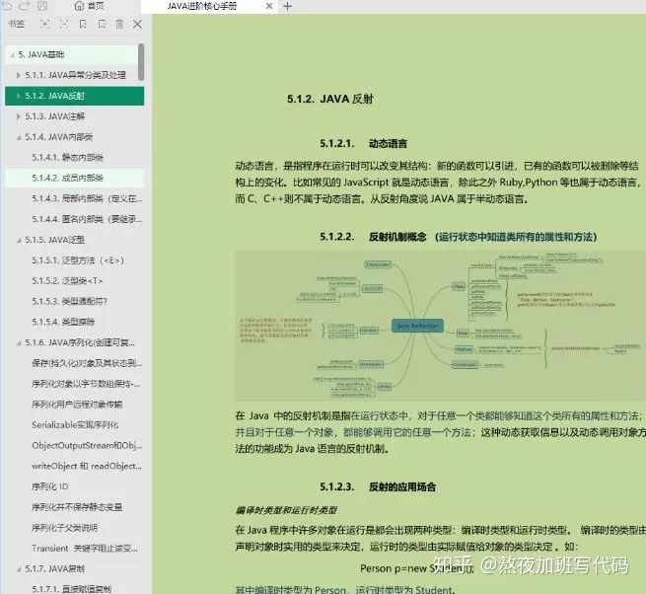Go to bookmark 5.1.5.3. 类型通配符?
646x594 pixels.
pyautogui.click(x=70, y=301)
